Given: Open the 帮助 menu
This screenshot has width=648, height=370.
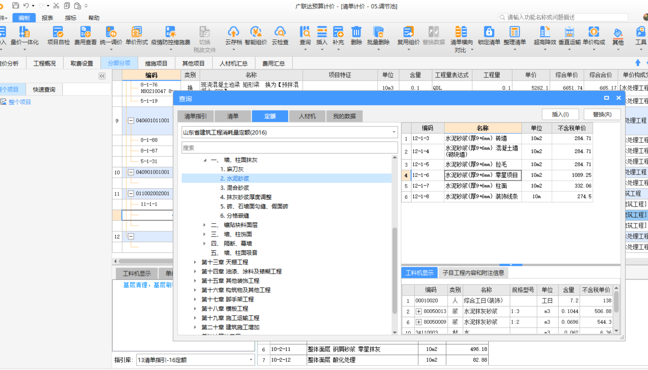Looking at the screenshot, I should [x=94, y=18].
